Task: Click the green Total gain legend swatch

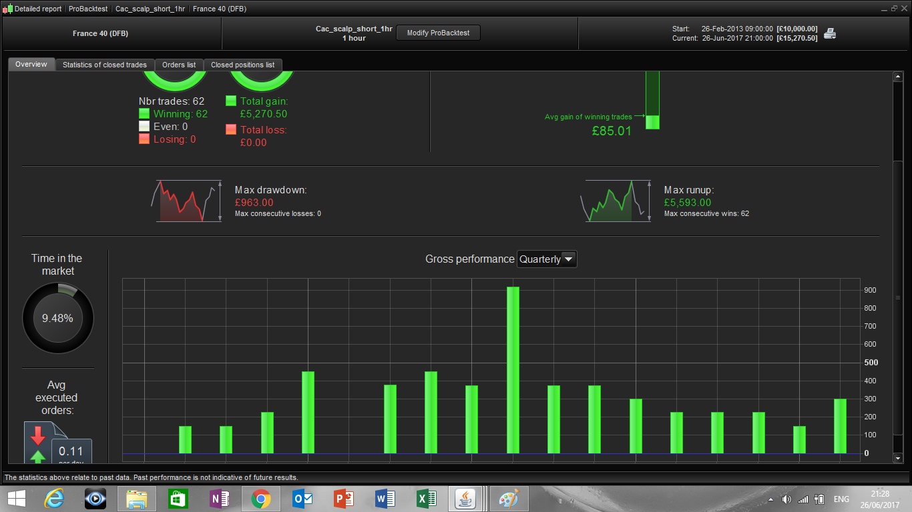Action: pos(231,101)
